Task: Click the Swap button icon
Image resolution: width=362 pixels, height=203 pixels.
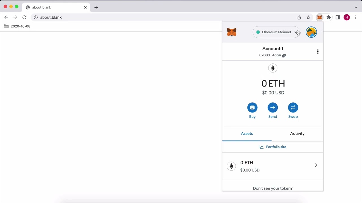Action: pos(293,107)
